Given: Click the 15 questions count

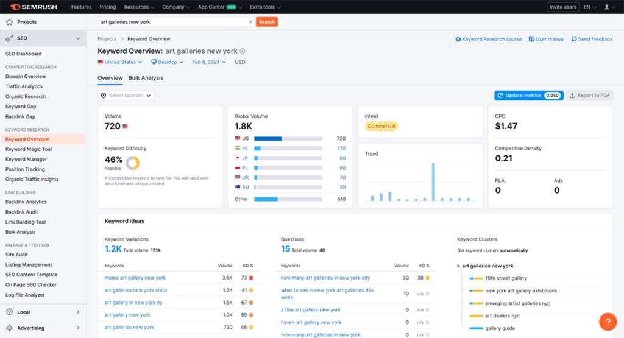Looking at the screenshot, I should coord(285,249).
